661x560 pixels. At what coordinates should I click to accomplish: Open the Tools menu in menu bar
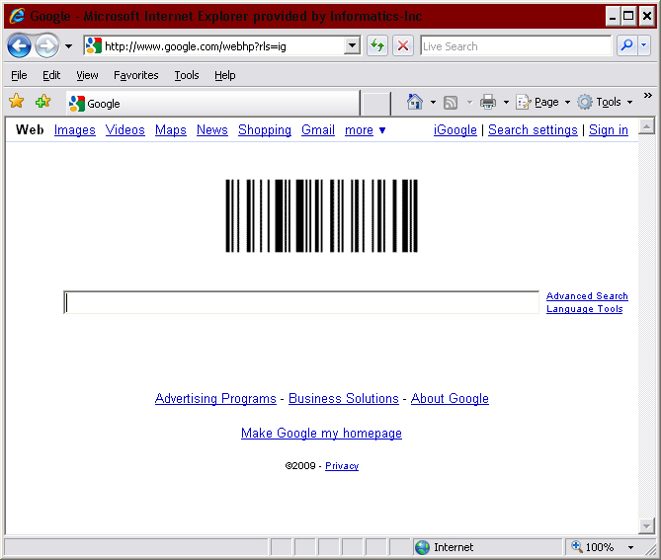tap(187, 75)
